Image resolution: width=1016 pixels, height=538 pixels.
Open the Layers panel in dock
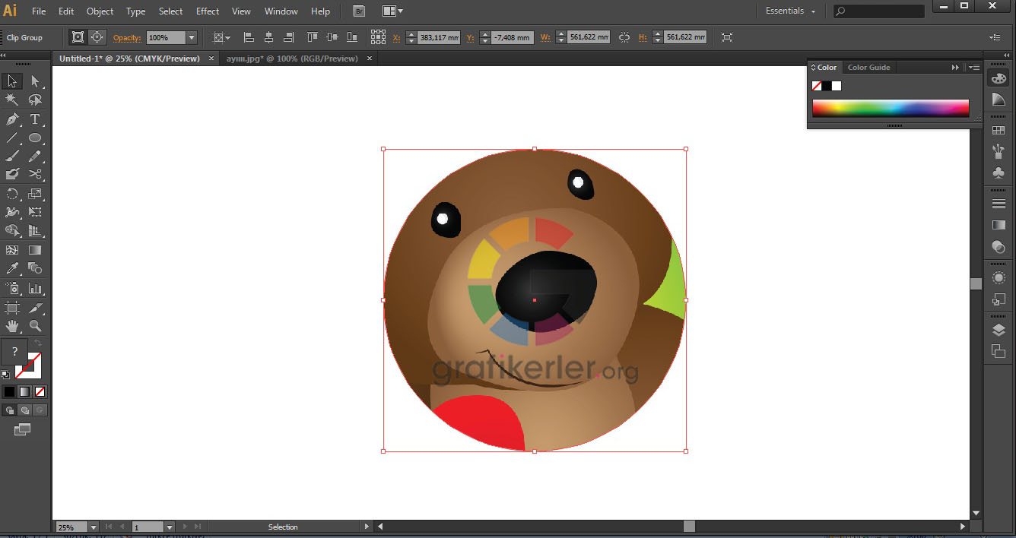[999, 330]
